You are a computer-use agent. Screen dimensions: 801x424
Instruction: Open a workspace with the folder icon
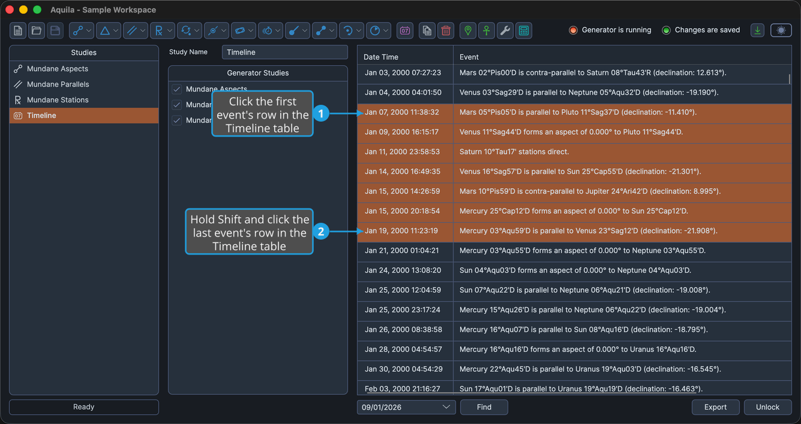click(37, 31)
